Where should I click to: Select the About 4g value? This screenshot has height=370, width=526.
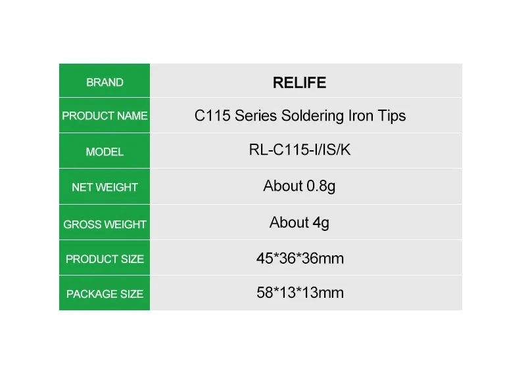coord(299,222)
